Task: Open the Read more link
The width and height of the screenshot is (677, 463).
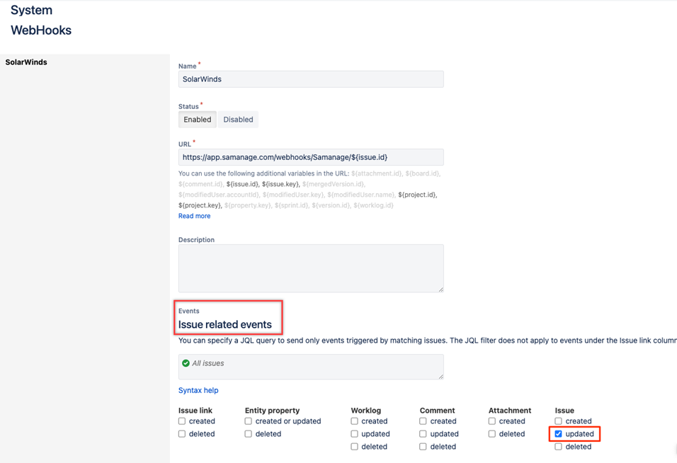Action: tap(194, 216)
